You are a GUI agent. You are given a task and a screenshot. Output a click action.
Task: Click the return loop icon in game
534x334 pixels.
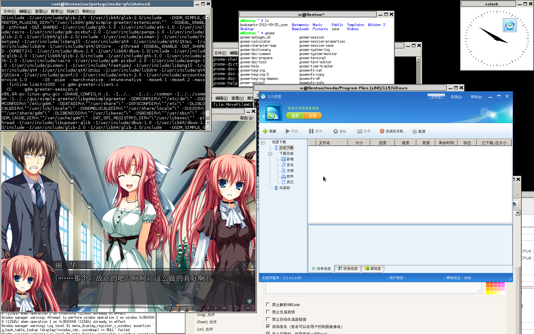tap(236, 308)
